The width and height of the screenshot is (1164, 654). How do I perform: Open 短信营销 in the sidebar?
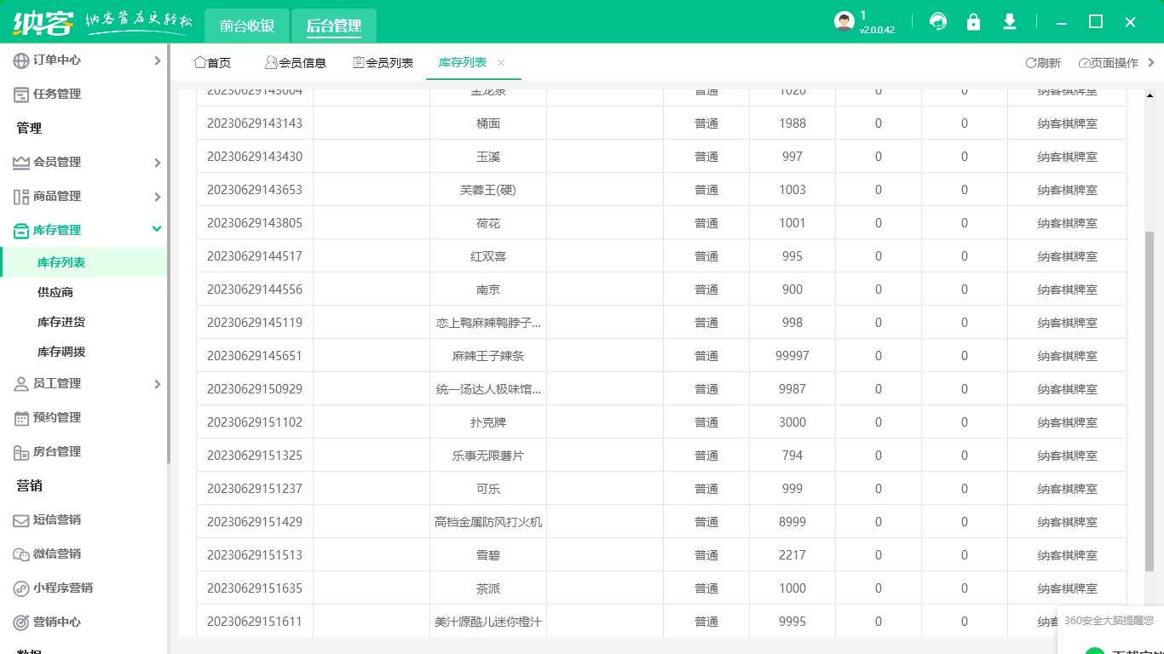pyautogui.click(x=57, y=520)
